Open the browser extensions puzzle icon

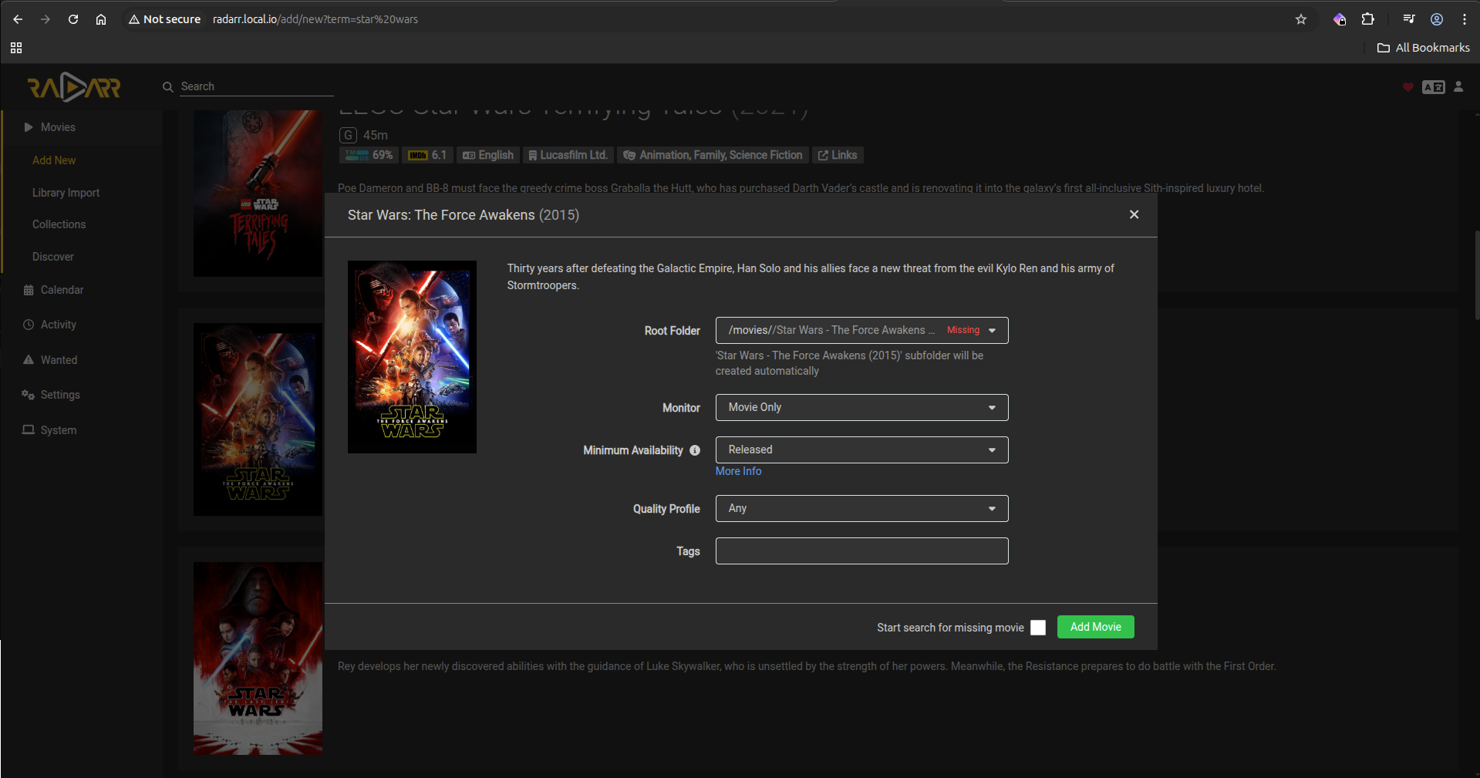coord(1367,19)
